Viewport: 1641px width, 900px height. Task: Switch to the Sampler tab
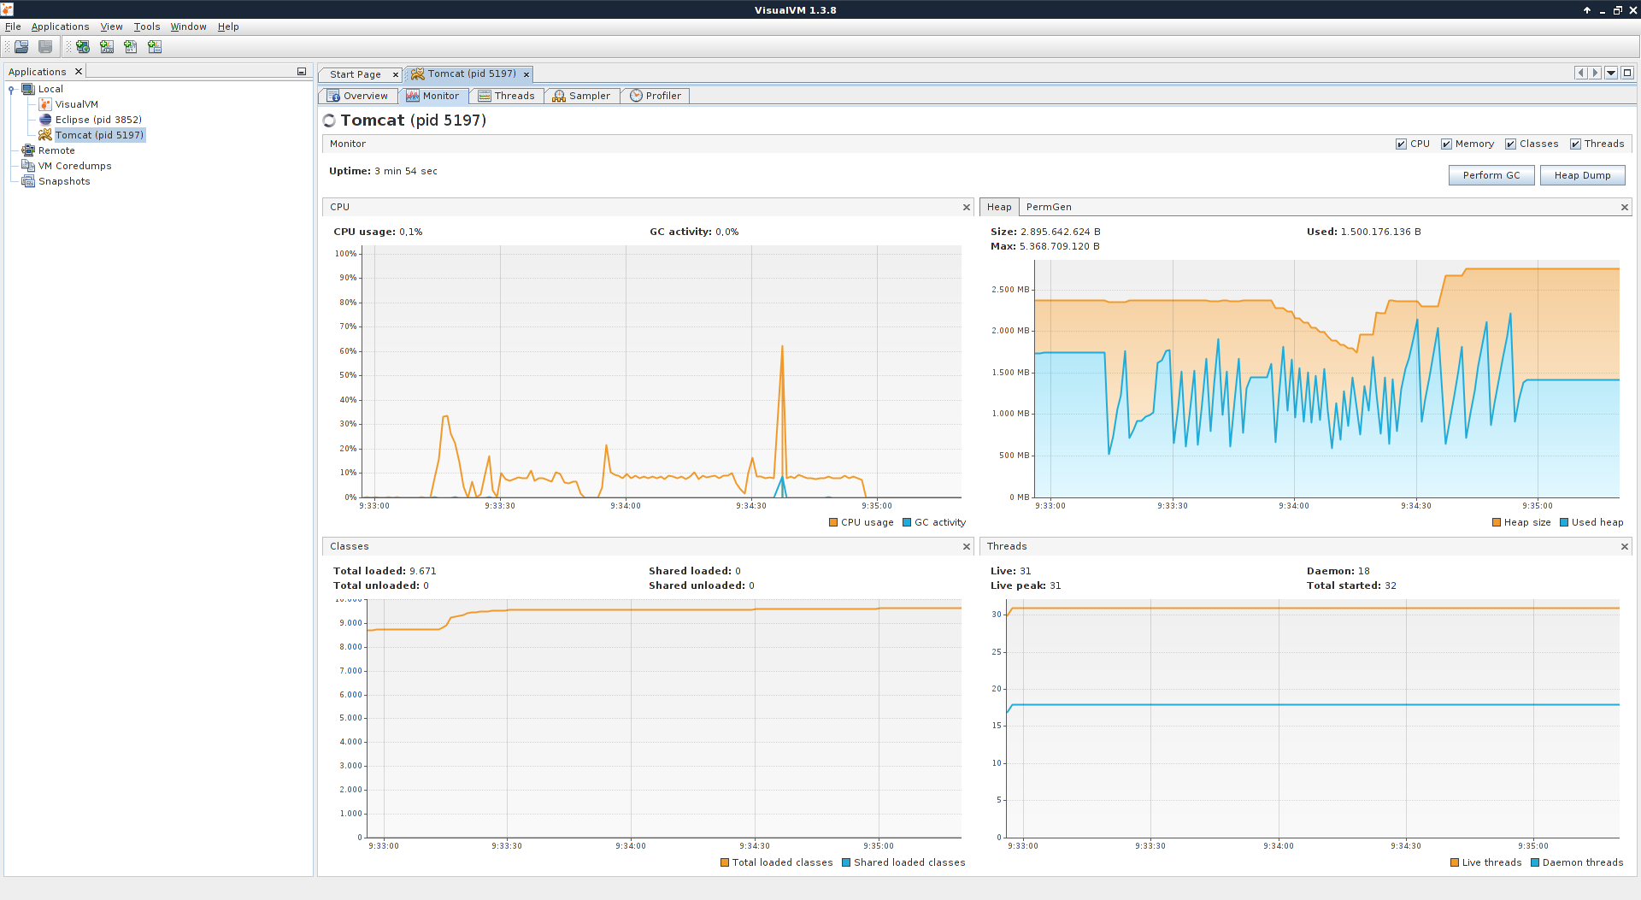(x=581, y=96)
